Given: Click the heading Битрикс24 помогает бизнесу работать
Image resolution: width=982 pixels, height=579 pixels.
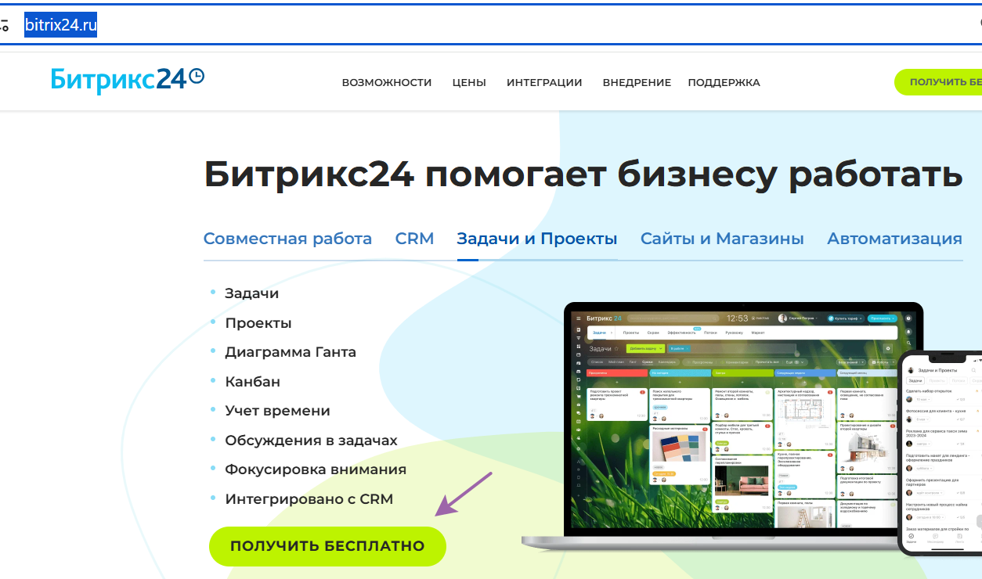Looking at the screenshot, I should click(583, 174).
